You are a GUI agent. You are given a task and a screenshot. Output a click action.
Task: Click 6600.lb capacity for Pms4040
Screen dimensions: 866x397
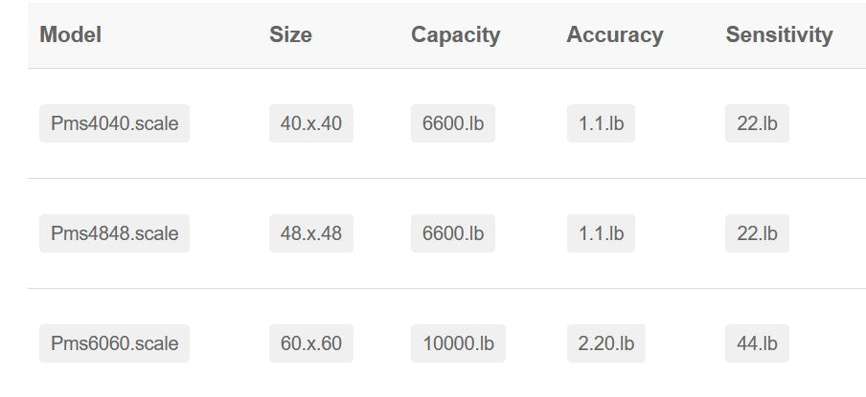453,123
